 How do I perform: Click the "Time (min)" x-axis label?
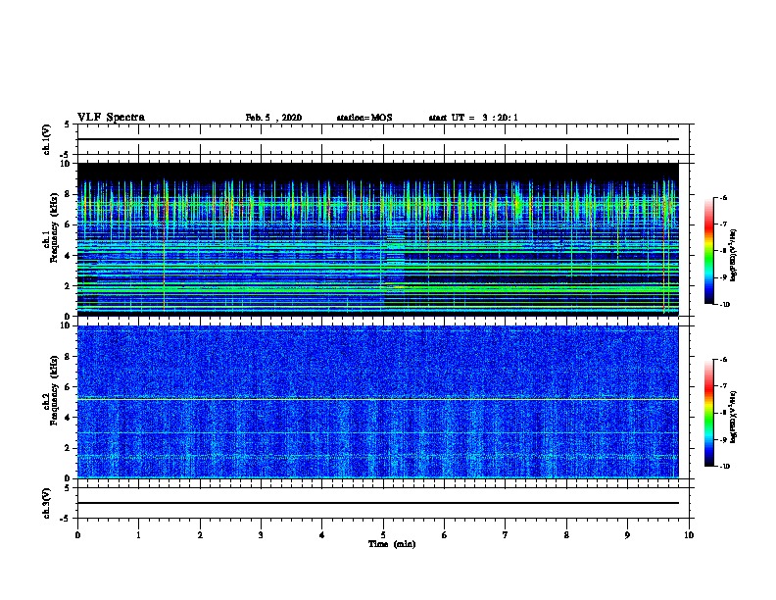point(392,544)
